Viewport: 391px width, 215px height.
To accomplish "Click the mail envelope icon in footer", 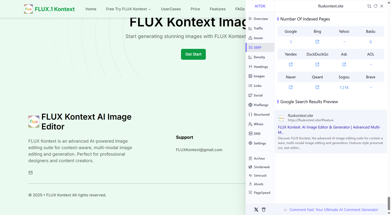I will point(30,173).
